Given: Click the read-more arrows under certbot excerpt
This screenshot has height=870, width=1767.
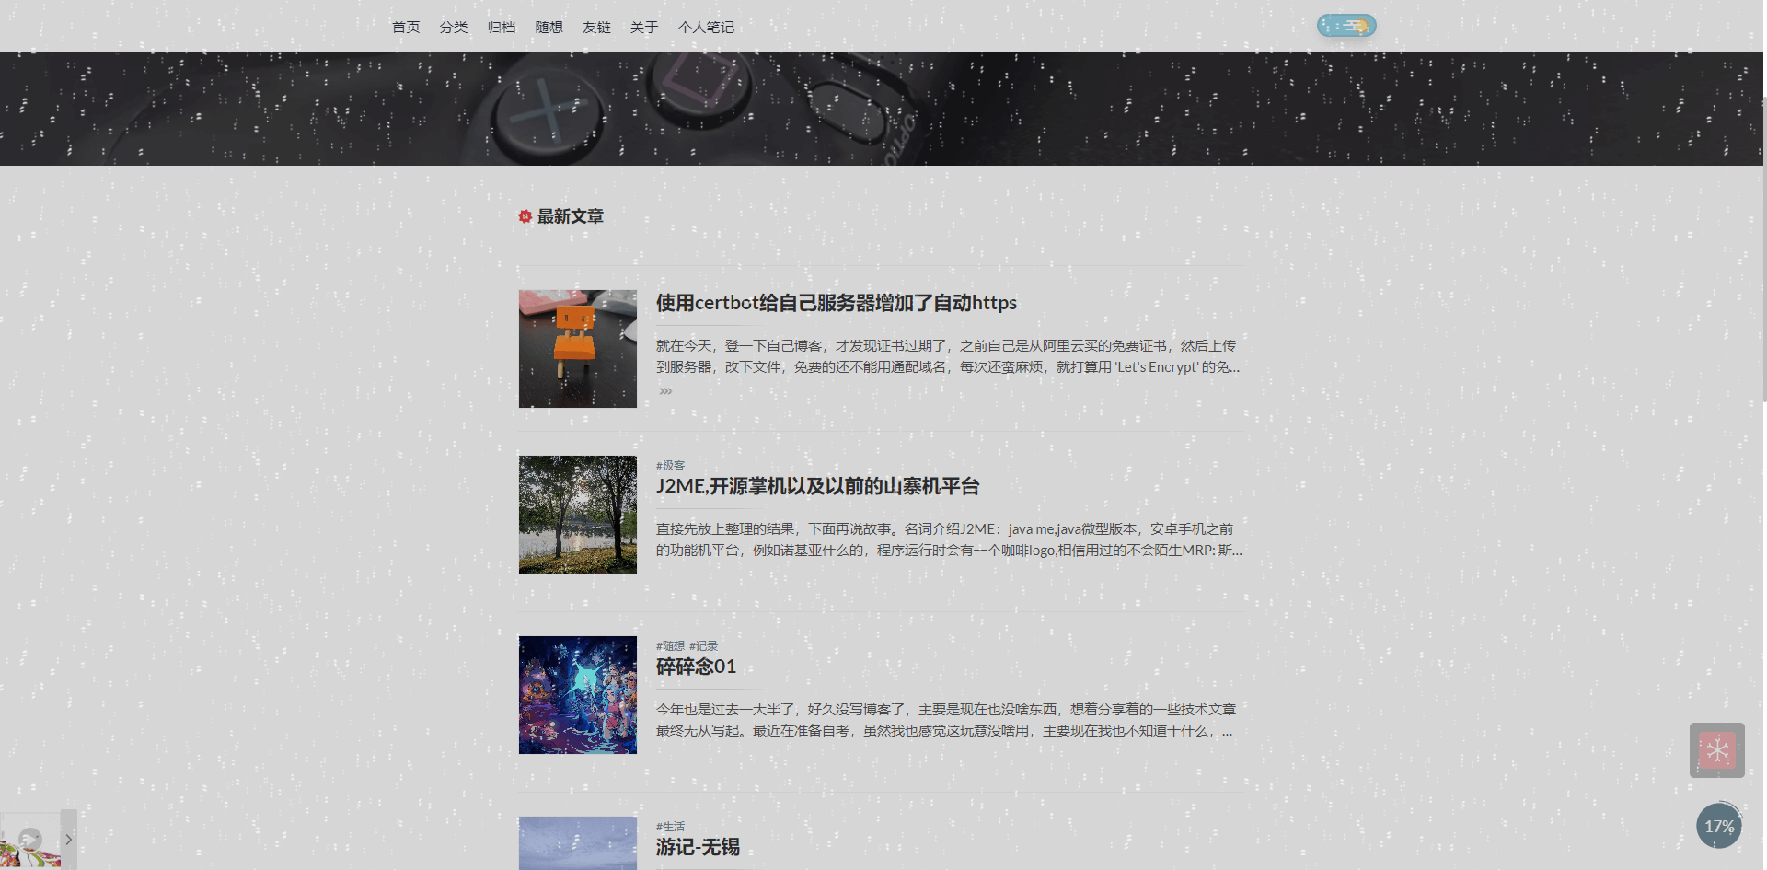Looking at the screenshot, I should (x=665, y=391).
